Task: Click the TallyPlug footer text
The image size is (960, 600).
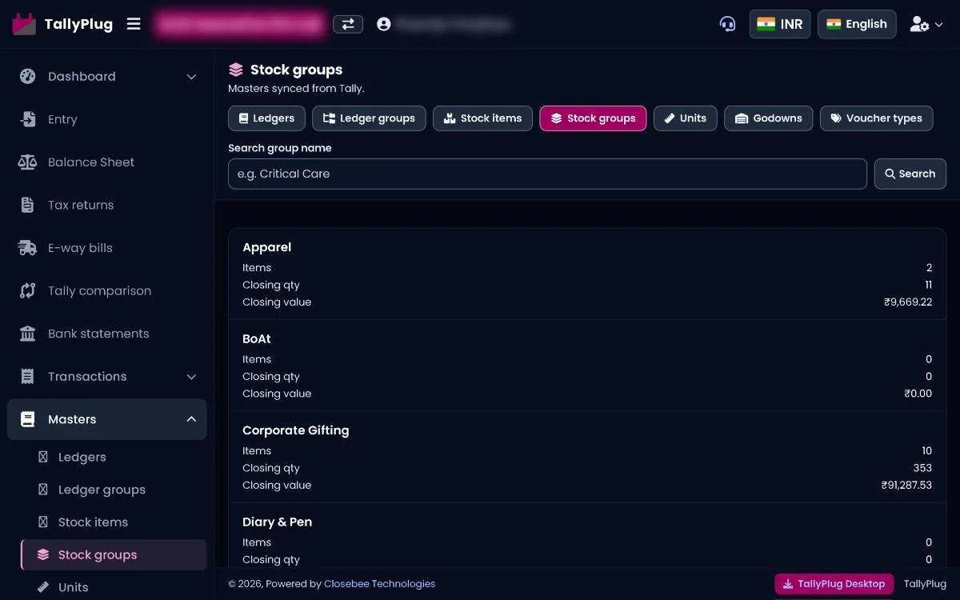Action: pos(925,584)
